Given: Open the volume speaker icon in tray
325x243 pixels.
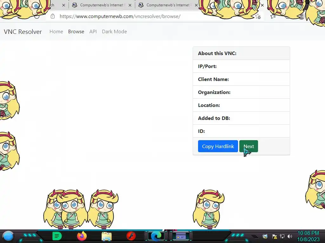Looking at the screenshot, I should tap(290, 236).
